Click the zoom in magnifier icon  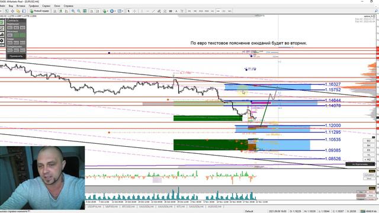[x=73, y=11]
